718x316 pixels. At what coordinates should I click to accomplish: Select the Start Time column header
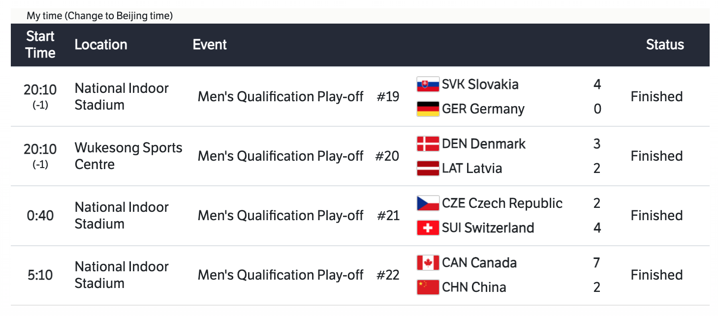pos(40,45)
